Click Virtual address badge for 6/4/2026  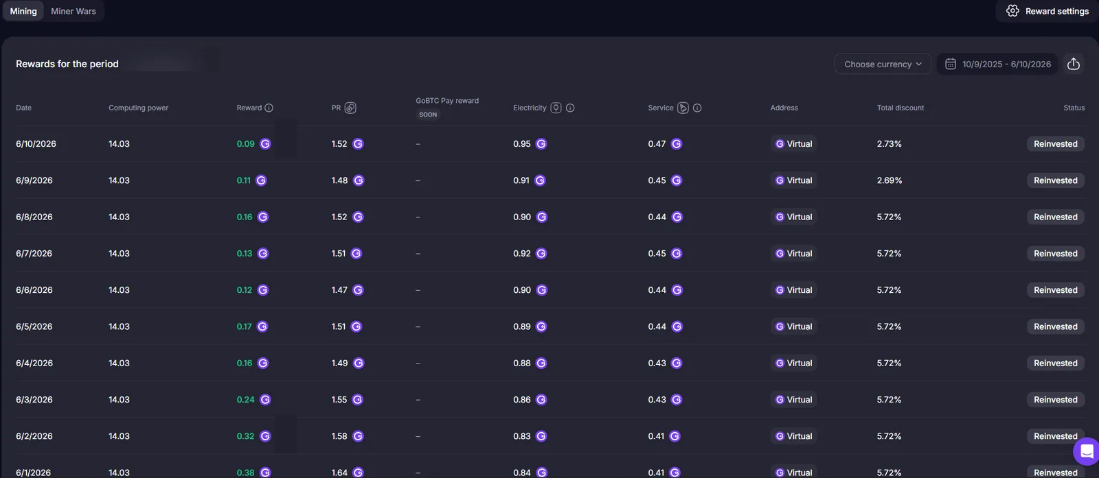(x=793, y=363)
